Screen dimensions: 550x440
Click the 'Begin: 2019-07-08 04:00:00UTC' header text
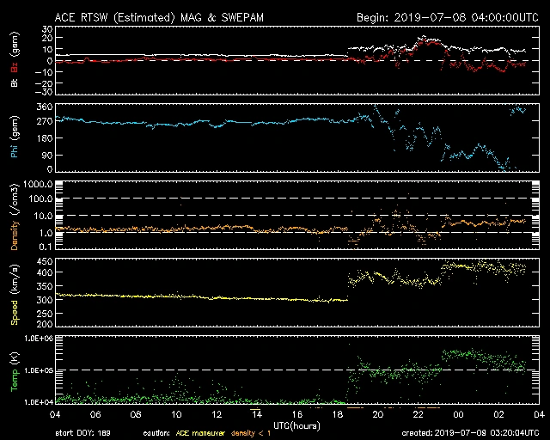tap(447, 17)
